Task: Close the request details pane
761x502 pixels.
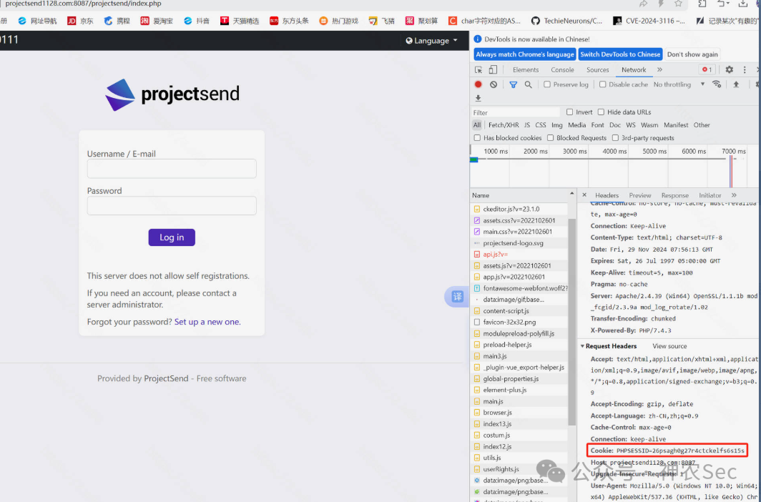Action: [x=584, y=195]
